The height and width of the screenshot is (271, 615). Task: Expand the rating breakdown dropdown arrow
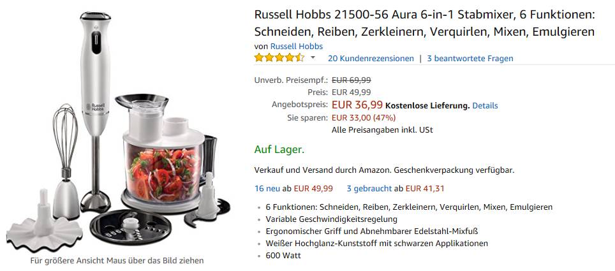click(x=313, y=58)
